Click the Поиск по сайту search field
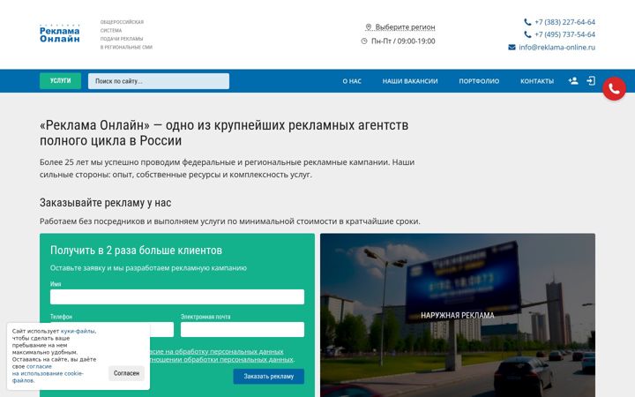Viewport: 635px width, 397px height. 159,81
